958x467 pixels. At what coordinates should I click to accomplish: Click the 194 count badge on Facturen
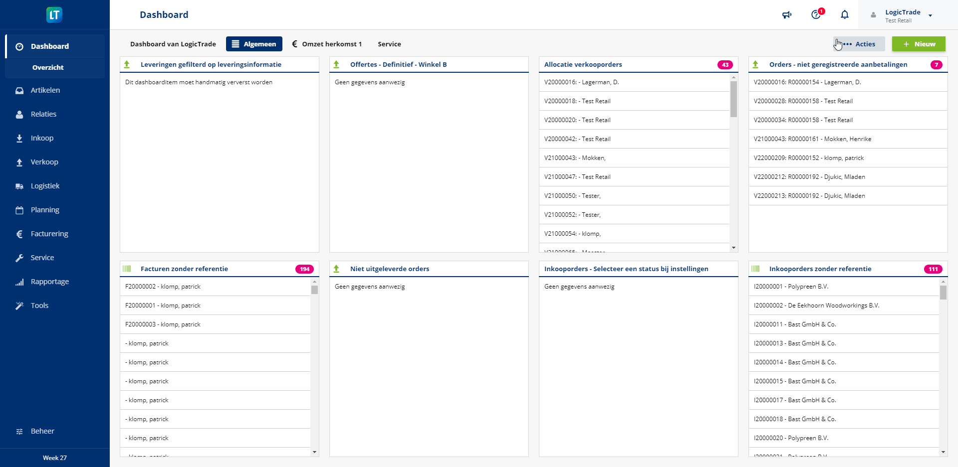(304, 269)
